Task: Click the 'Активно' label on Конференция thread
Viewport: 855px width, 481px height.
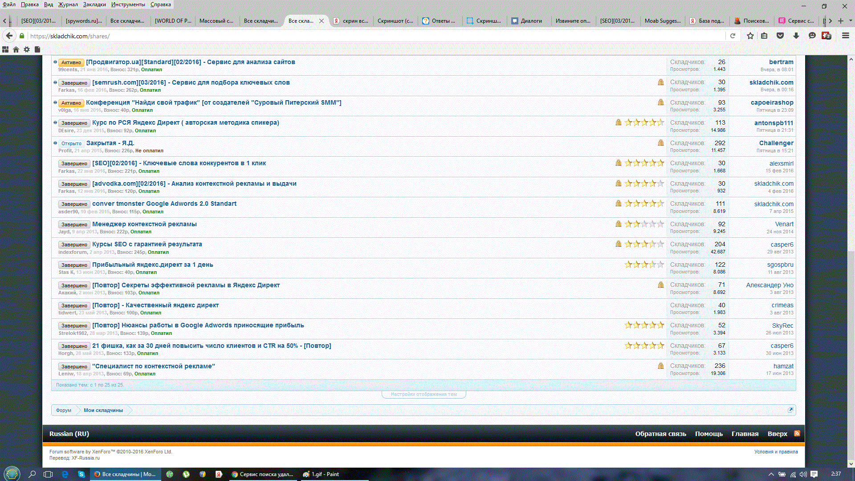Action: [71, 103]
